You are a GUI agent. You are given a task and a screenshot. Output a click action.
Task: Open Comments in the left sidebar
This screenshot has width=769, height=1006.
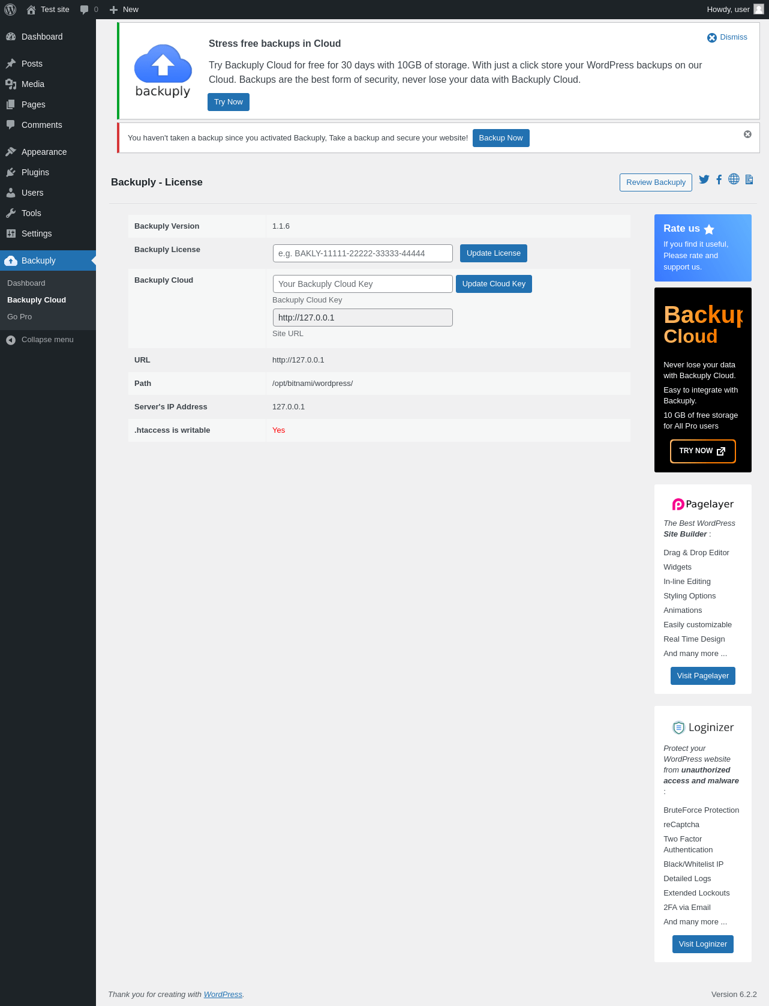click(48, 125)
